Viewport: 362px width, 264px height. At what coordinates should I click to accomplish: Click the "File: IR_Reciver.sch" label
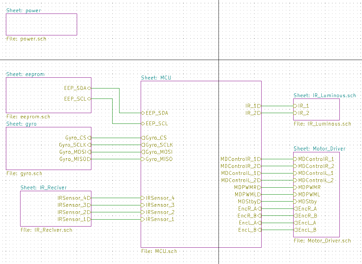[x=47, y=230]
